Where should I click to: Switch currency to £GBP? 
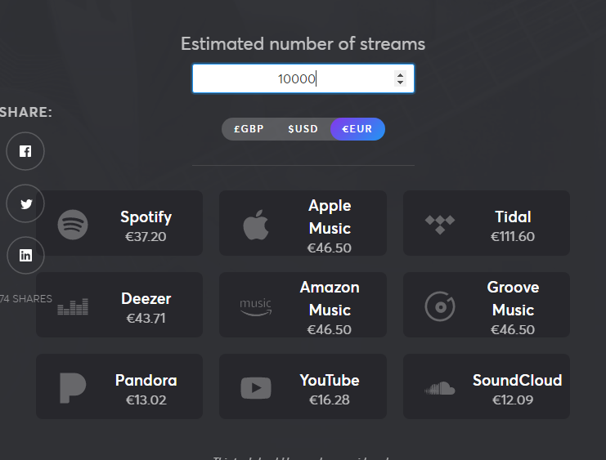[249, 129]
